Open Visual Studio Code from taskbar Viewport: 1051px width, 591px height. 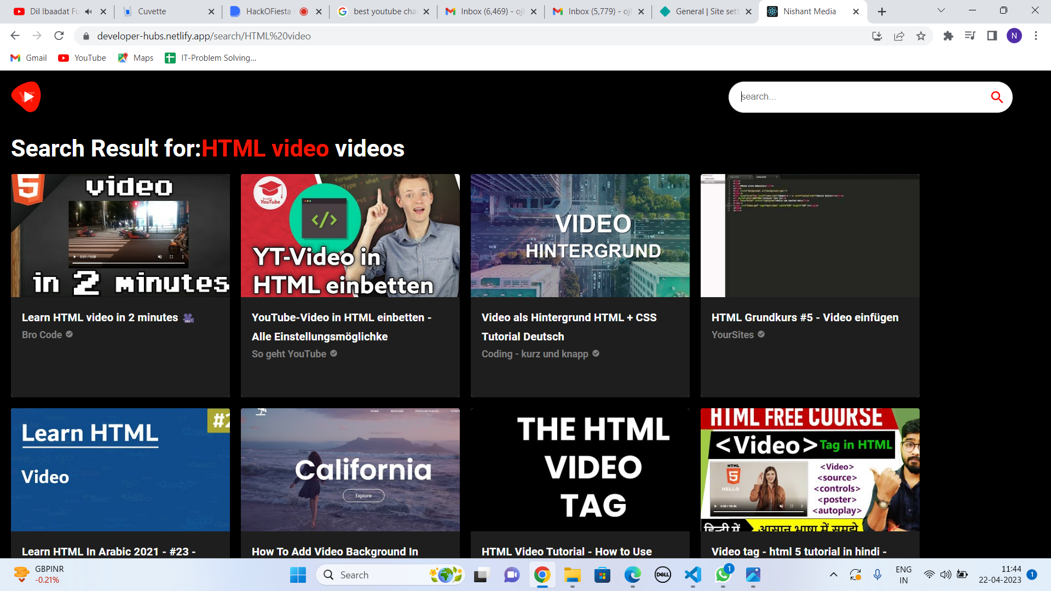point(692,575)
